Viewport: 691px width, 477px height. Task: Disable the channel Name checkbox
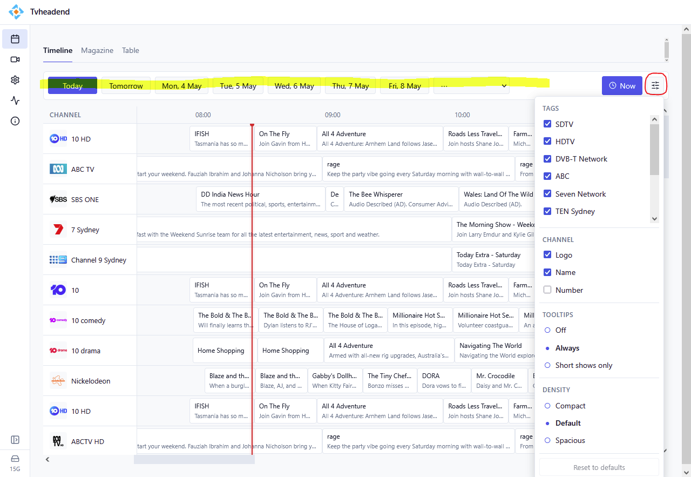547,272
